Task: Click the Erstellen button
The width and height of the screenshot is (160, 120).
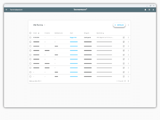Action: pyautogui.click(x=119, y=25)
